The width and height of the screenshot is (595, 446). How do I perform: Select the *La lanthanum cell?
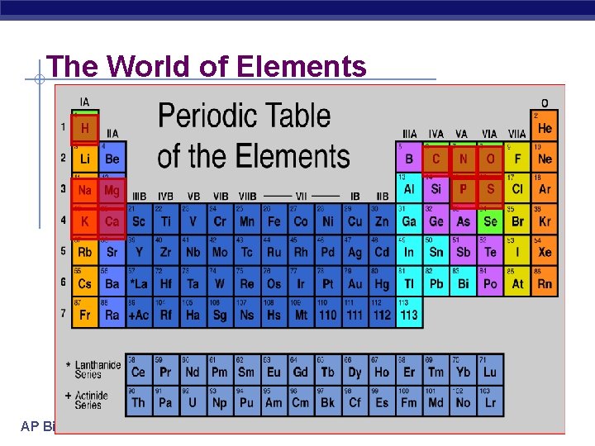140,282
